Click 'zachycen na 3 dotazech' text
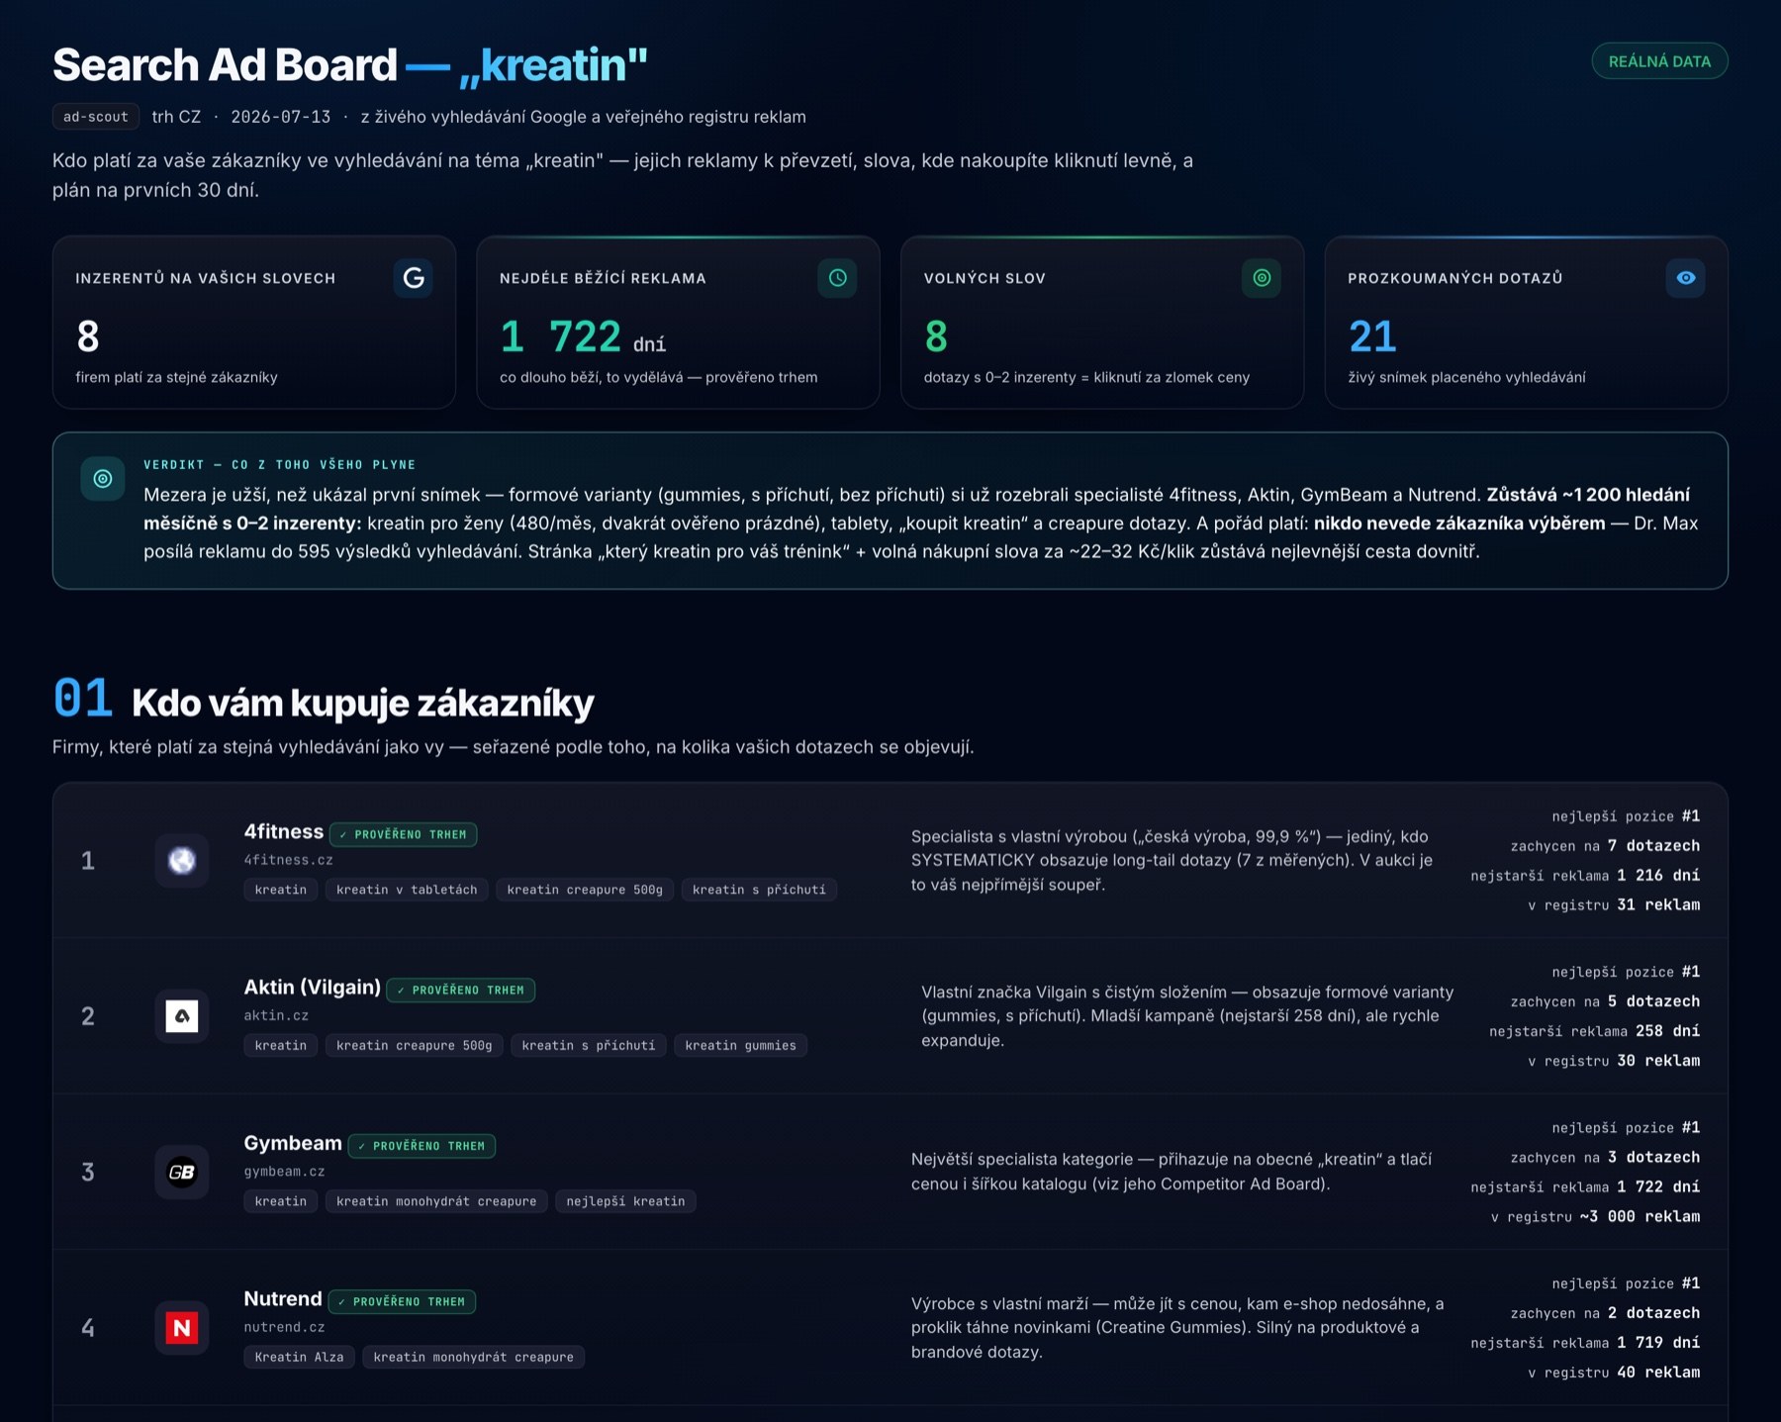1781x1422 pixels. pos(1605,1158)
